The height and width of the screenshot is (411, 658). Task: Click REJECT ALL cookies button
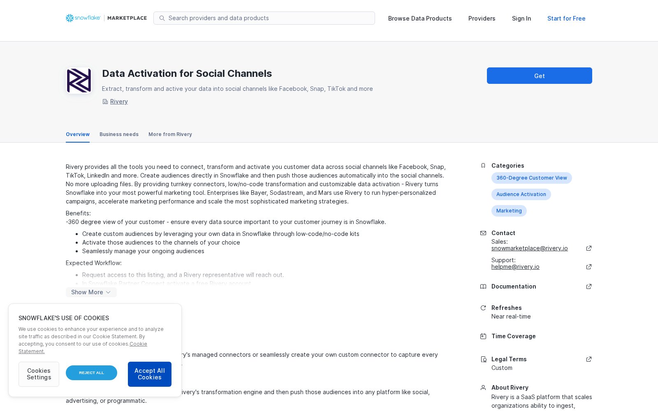(91, 373)
